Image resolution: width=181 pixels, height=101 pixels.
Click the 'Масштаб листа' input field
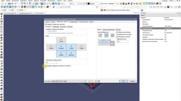[x=122, y=41]
